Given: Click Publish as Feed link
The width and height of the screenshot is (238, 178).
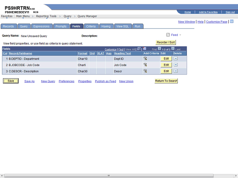Looking at the screenshot, I should (106, 81).
